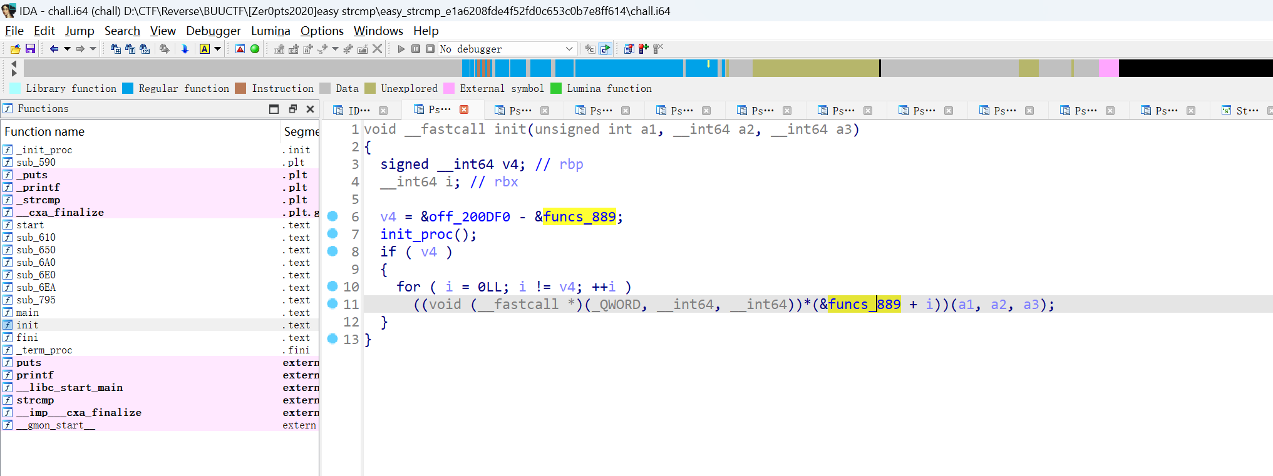Select main in Functions list
This screenshot has height=476, width=1273.
(28, 313)
